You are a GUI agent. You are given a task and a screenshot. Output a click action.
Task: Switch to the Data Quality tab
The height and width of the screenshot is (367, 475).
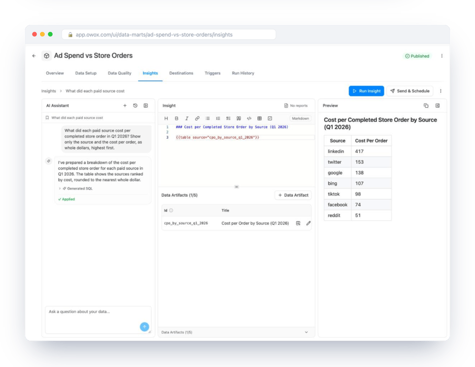[x=120, y=73]
